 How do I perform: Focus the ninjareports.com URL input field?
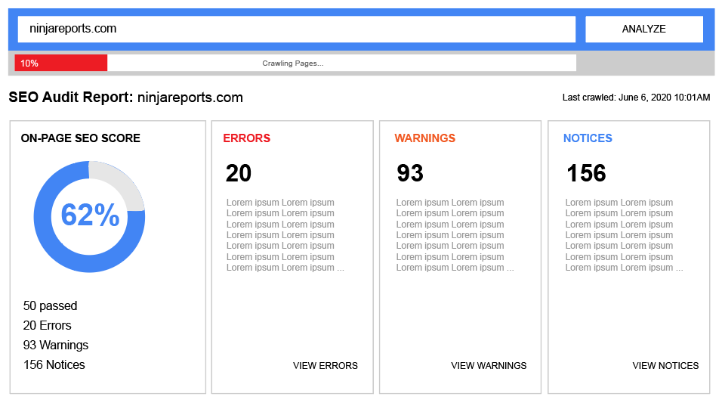(x=297, y=29)
